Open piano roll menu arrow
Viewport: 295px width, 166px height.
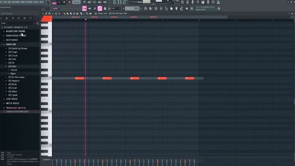click(43, 13)
